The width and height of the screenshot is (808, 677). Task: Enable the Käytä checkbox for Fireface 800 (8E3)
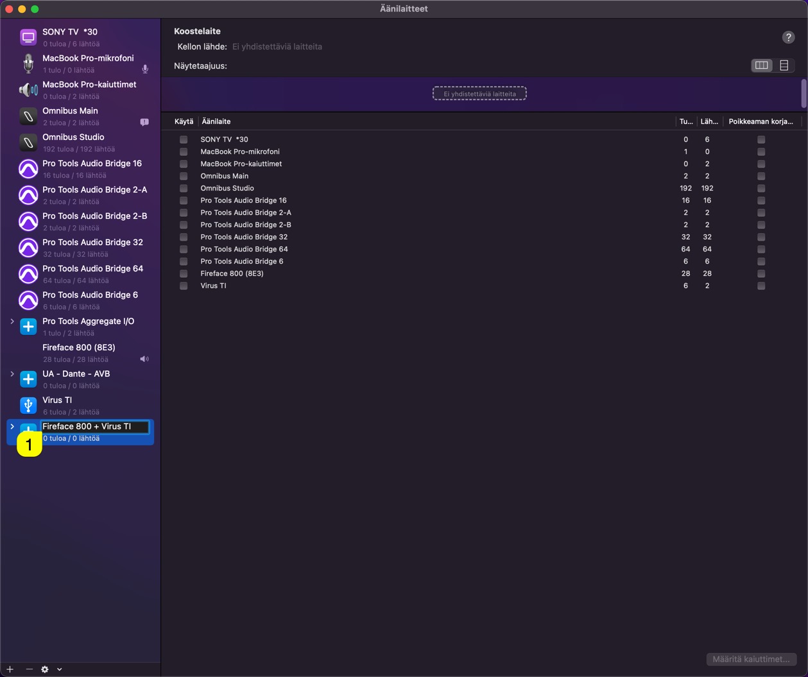[184, 273]
